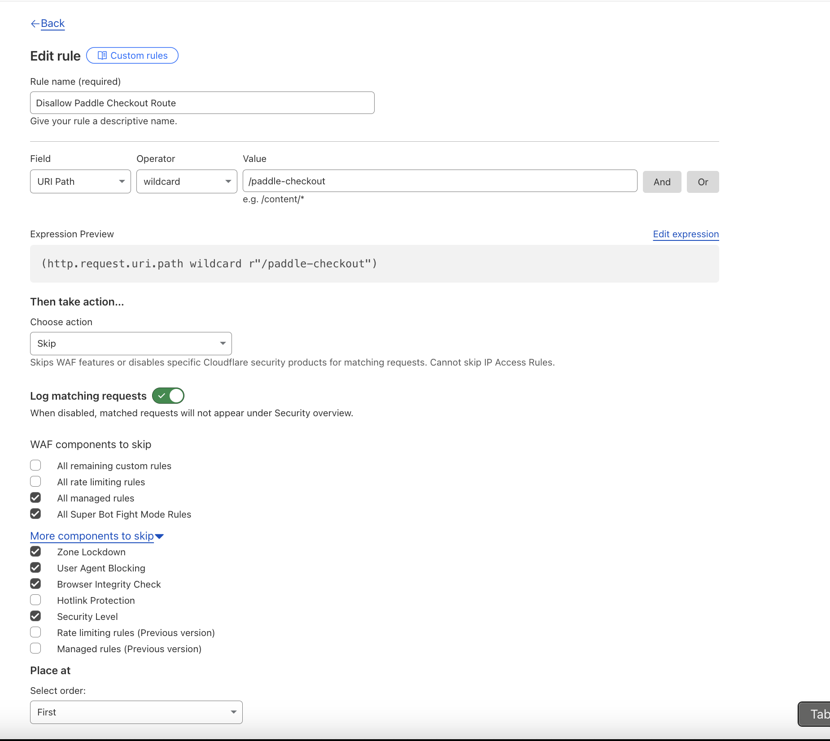Click the Or button
This screenshot has width=830, height=741.
click(703, 182)
